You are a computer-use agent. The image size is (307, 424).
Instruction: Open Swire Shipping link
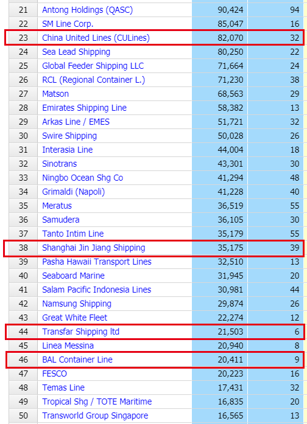[x=69, y=136]
